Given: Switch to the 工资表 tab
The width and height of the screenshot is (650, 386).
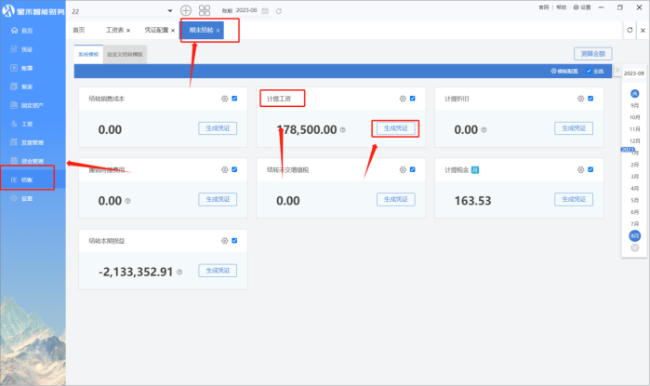Looking at the screenshot, I should 115,31.
